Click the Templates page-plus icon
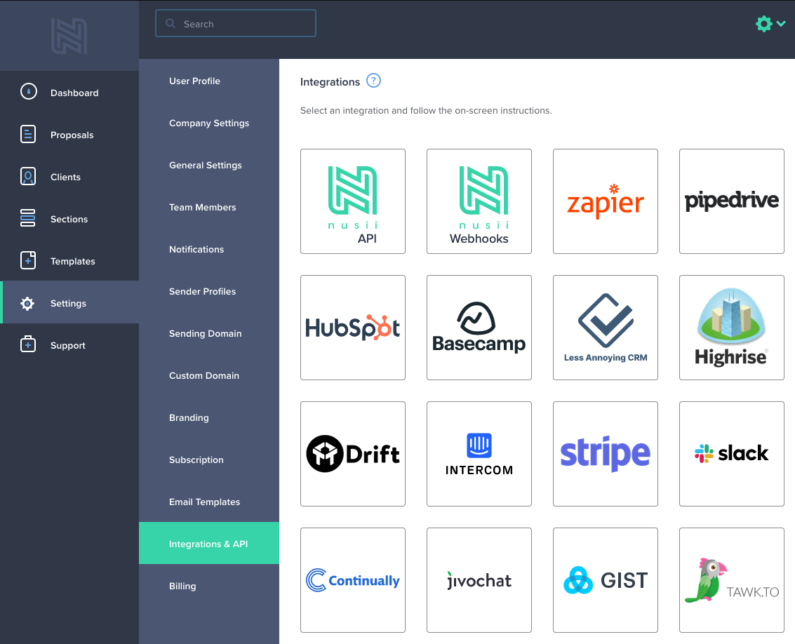795x644 pixels. 28,260
